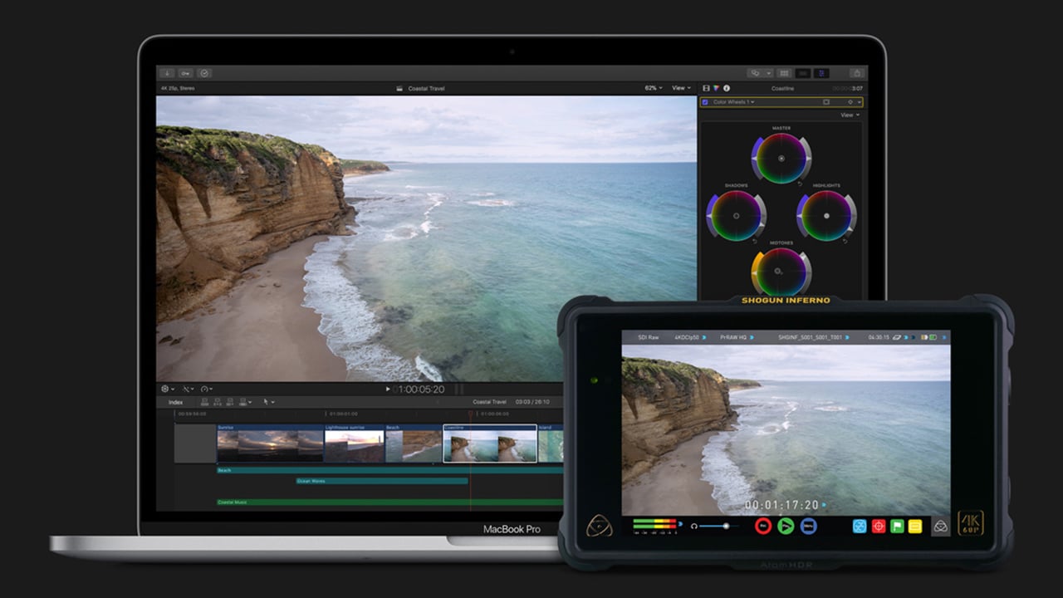Click the Master color wheel center

click(781, 158)
